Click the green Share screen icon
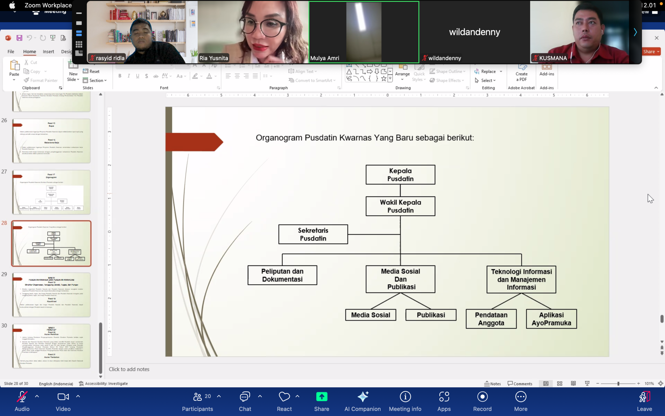The image size is (665, 416). coord(322,401)
